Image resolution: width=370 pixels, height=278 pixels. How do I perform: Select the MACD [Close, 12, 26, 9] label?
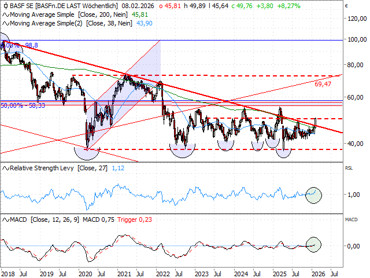pyautogui.click(x=45, y=220)
